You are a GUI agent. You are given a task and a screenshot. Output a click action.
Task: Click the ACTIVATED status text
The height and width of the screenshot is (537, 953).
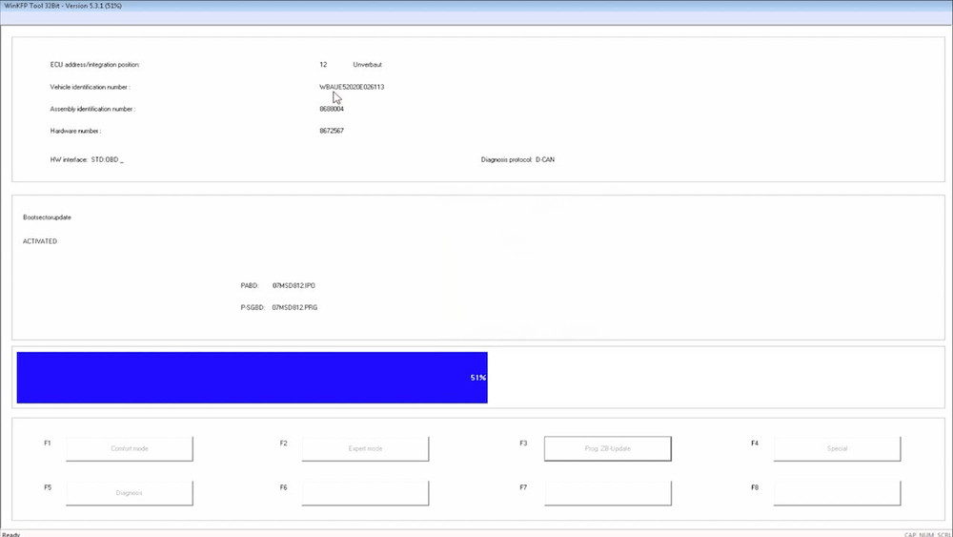click(x=40, y=241)
